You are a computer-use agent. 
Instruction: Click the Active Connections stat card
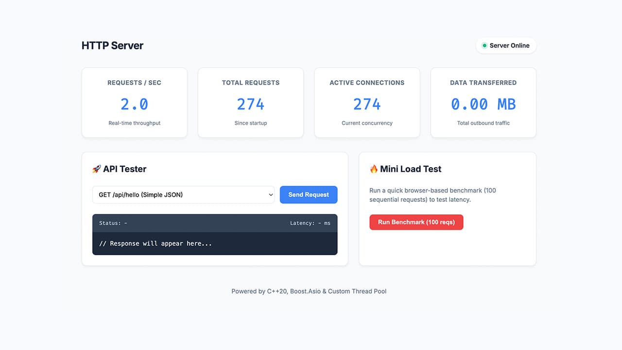point(367,102)
